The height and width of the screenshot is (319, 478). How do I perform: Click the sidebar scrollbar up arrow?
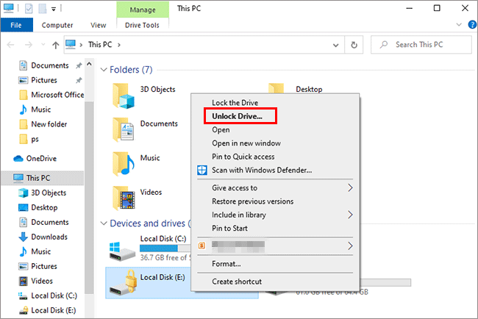89,64
